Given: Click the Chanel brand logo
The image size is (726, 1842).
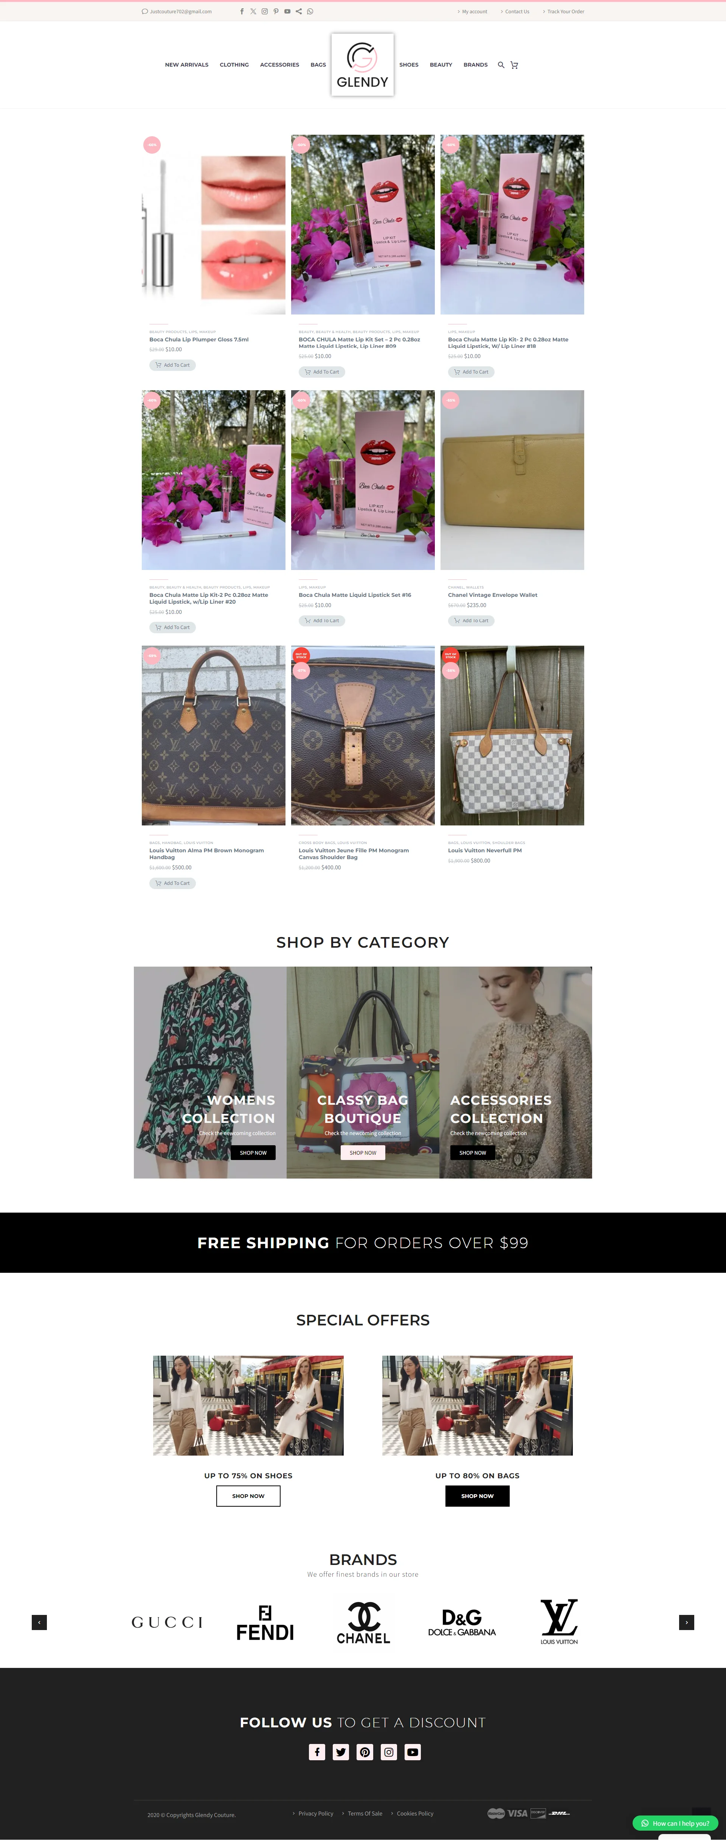Looking at the screenshot, I should (363, 1622).
